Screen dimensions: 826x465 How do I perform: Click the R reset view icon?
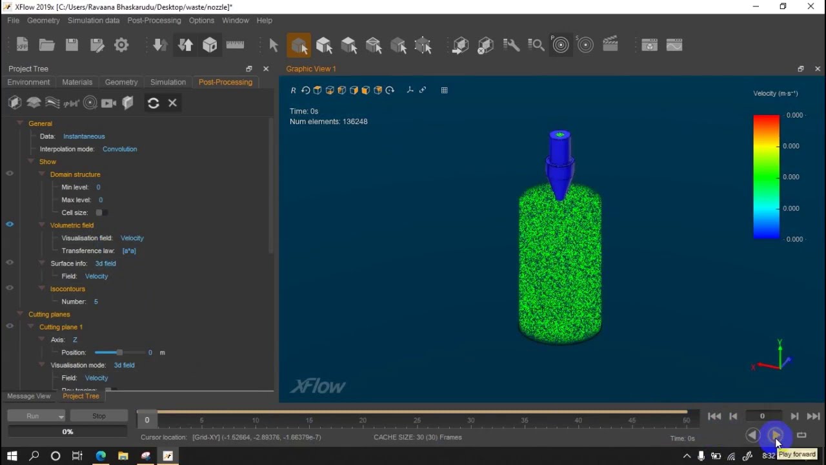pyautogui.click(x=293, y=90)
